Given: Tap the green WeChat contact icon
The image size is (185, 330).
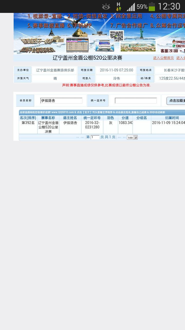Looking at the screenshot, I should [x=174, y=46].
